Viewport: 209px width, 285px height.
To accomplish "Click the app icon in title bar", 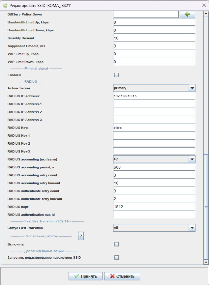I will coord(5,6).
